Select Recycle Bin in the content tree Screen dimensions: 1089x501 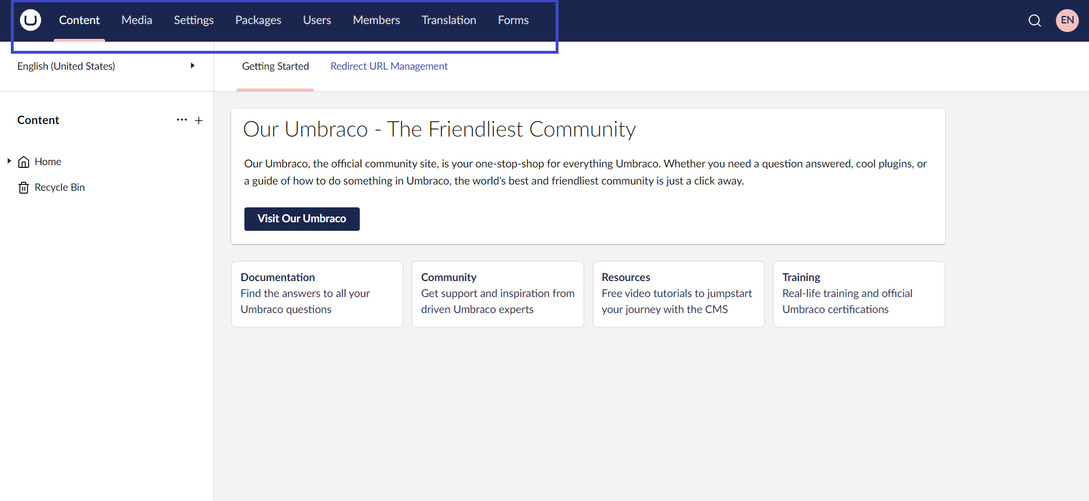(59, 187)
